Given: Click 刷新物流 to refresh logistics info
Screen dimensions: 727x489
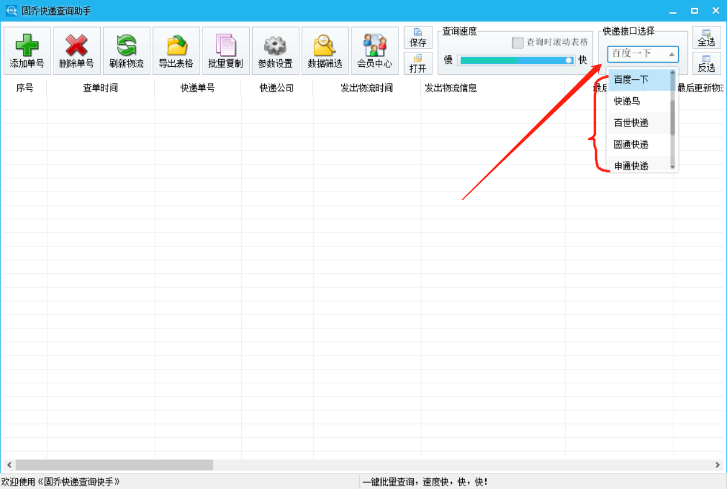Looking at the screenshot, I should point(126,50).
